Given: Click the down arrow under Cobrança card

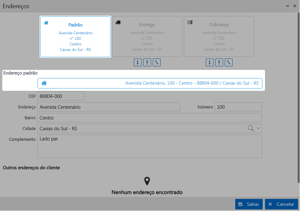Looking at the screenshot, I should pos(210,62).
